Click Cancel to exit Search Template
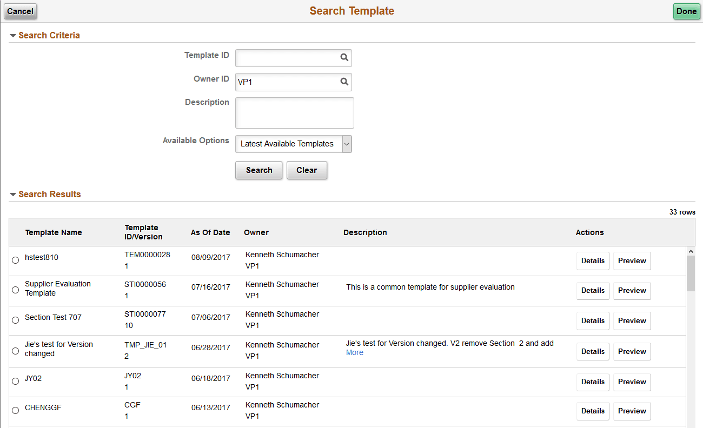Screen dimensions: 703x428 [x=20, y=11]
